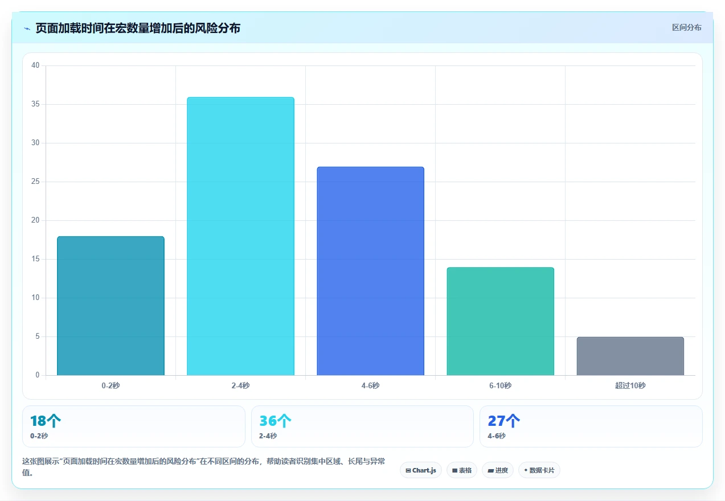Select the 6-10秒 green bar
The width and height of the screenshot is (725, 501).
500,321
